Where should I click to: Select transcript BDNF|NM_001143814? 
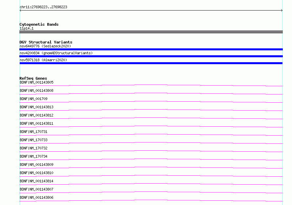[36, 181]
